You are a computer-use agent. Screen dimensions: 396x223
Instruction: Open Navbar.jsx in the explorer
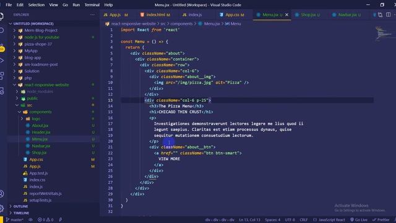pyautogui.click(x=41, y=146)
